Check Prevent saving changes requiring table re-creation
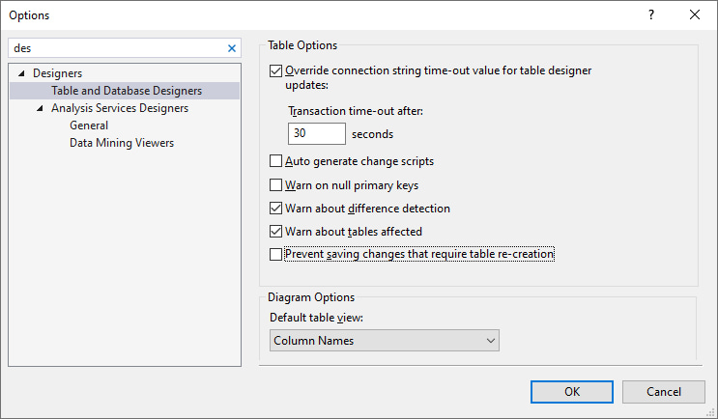This screenshot has height=419, width=718. 276,255
